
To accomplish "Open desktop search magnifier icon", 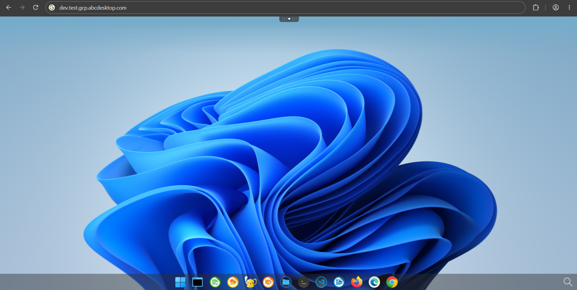I will [568, 282].
